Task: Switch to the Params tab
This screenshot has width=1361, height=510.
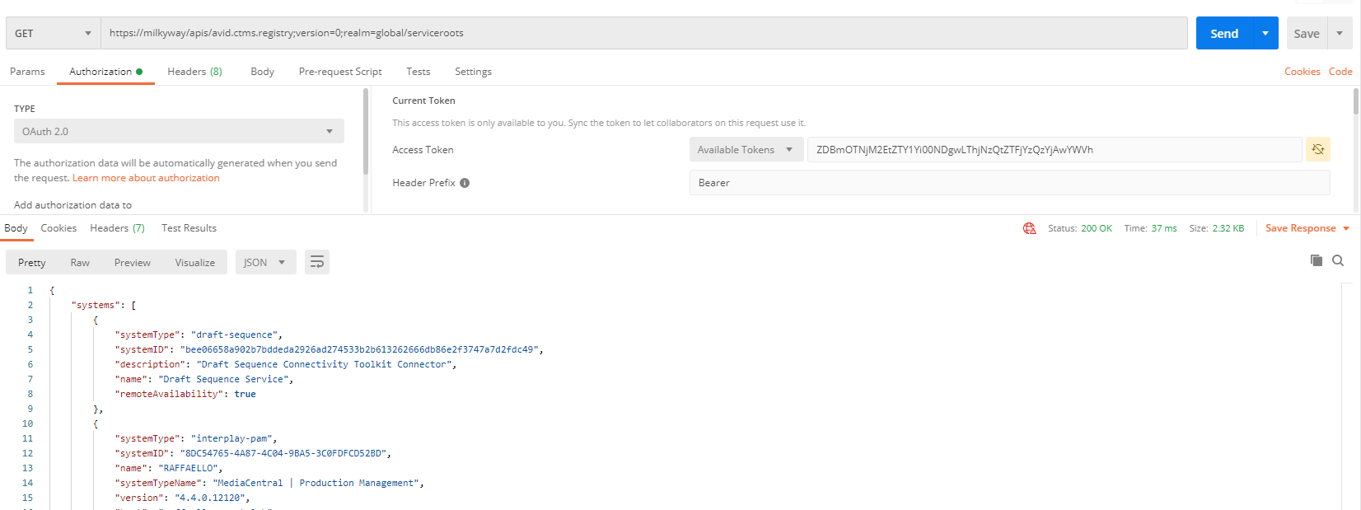Action: click(27, 72)
